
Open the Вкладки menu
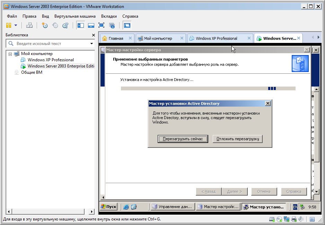[x=109, y=16]
